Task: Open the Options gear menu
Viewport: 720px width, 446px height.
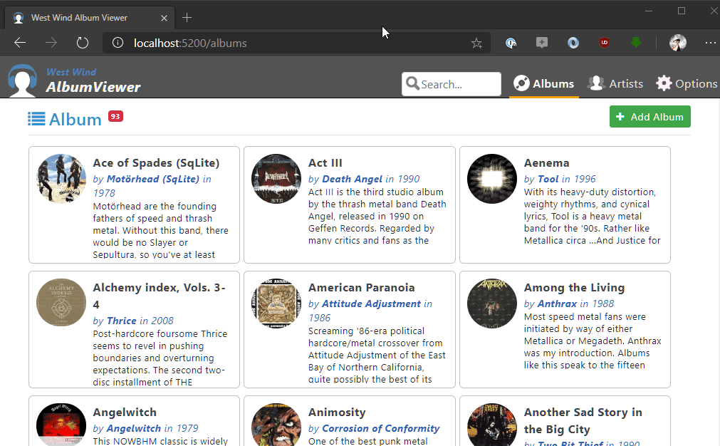Action: tap(686, 83)
